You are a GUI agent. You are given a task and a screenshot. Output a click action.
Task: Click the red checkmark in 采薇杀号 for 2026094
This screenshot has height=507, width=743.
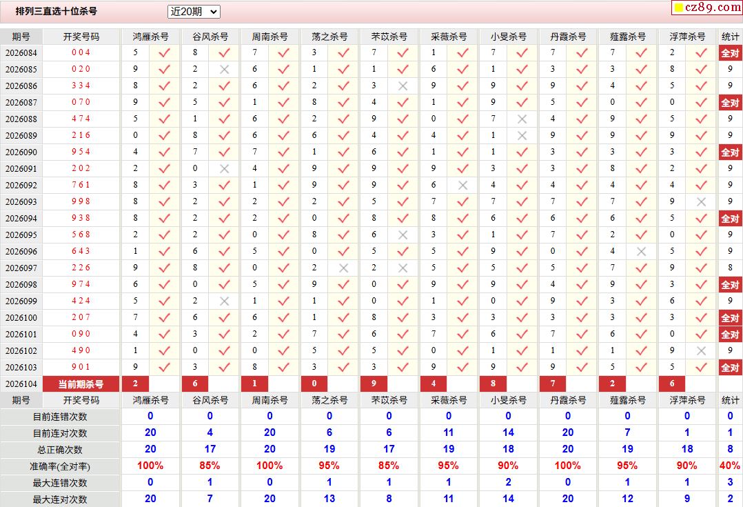(x=462, y=218)
